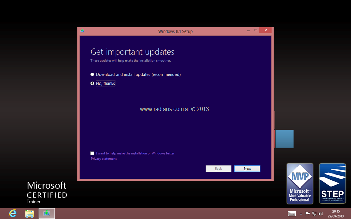Select Download and install updates option
This screenshot has height=219, width=351.
point(92,74)
